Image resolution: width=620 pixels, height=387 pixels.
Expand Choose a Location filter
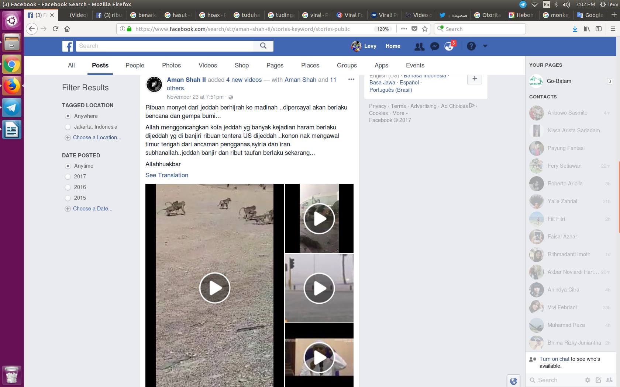(x=97, y=137)
